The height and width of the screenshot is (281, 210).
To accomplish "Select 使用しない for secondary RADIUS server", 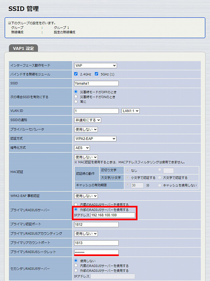I will tap(76, 261).
